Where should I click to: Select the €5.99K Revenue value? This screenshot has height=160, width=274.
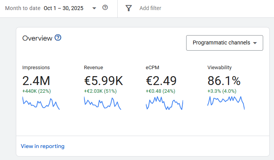click(x=103, y=81)
